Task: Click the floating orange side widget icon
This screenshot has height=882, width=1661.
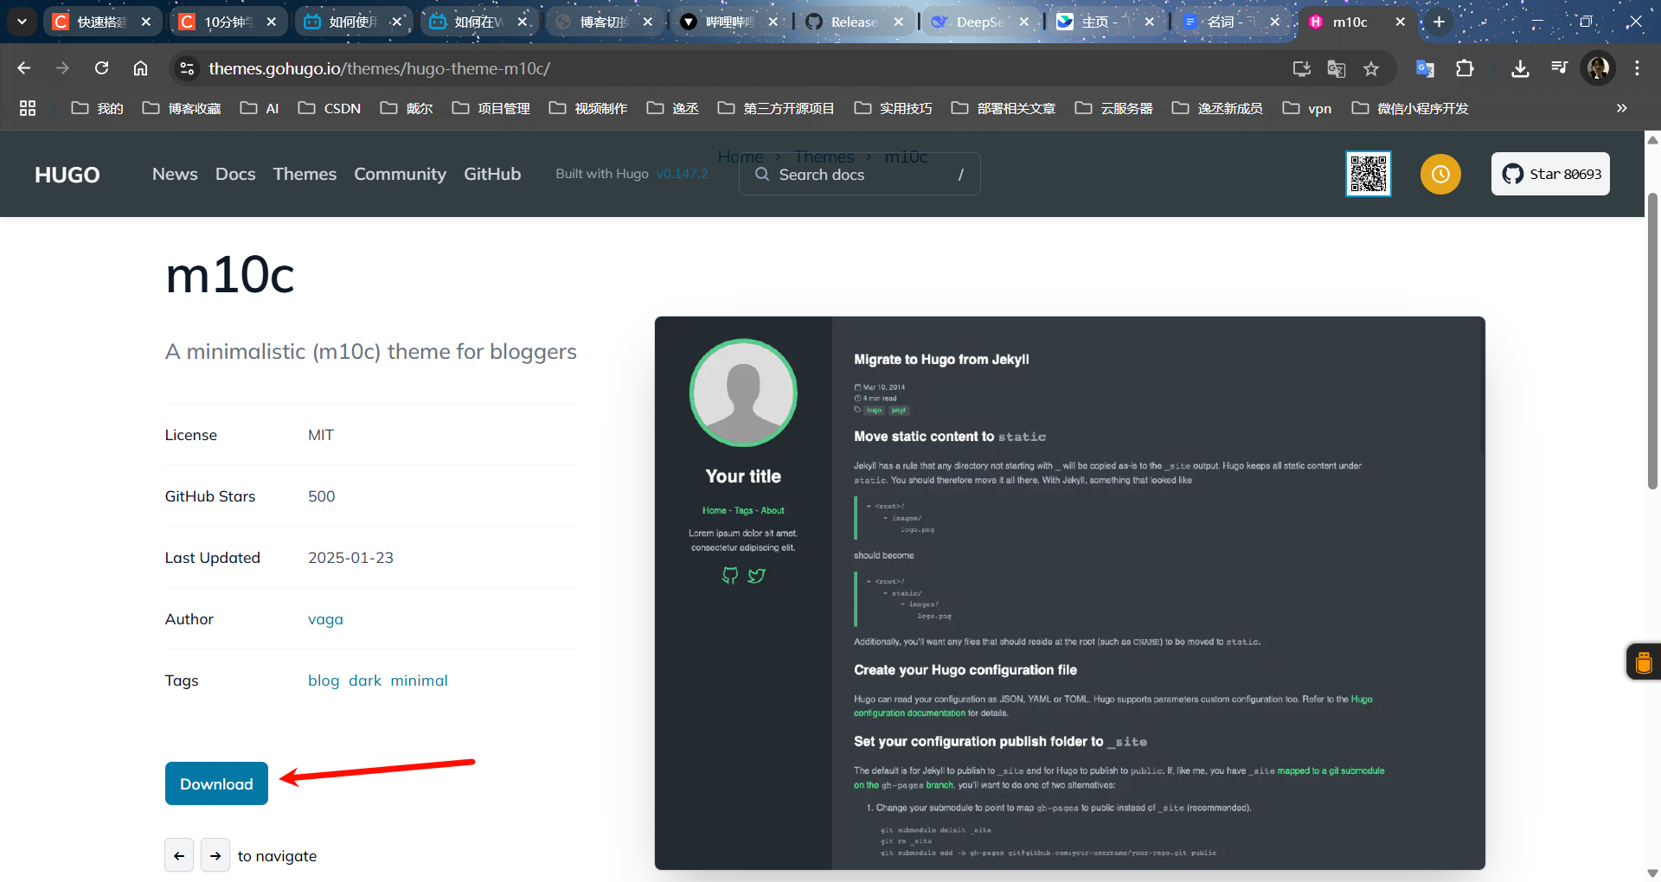Action: (1644, 662)
